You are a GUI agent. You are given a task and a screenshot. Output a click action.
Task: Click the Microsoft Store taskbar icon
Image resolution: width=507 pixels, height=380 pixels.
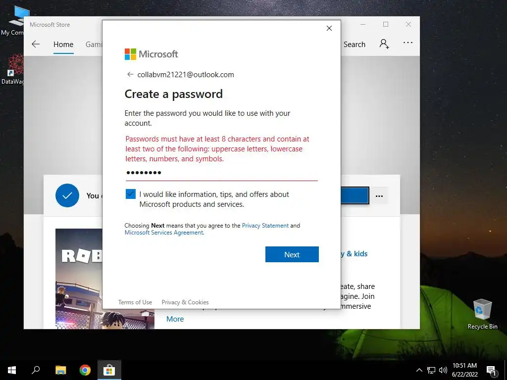109,370
